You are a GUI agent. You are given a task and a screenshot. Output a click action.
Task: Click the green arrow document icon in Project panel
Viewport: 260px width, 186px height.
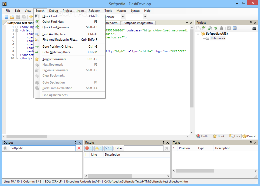[204, 28]
